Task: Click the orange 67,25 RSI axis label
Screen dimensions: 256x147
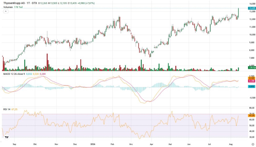Action: click(x=251, y=115)
